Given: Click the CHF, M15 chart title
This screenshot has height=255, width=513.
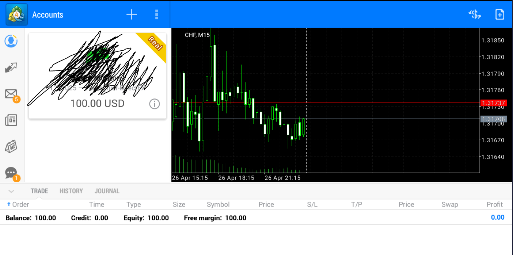Looking at the screenshot, I should (x=197, y=35).
